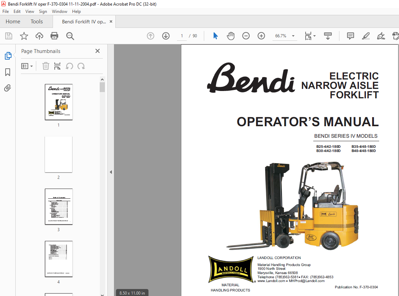Zoom out with minus icon
The height and width of the screenshot is (296, 399).
[x=246, y=36]
